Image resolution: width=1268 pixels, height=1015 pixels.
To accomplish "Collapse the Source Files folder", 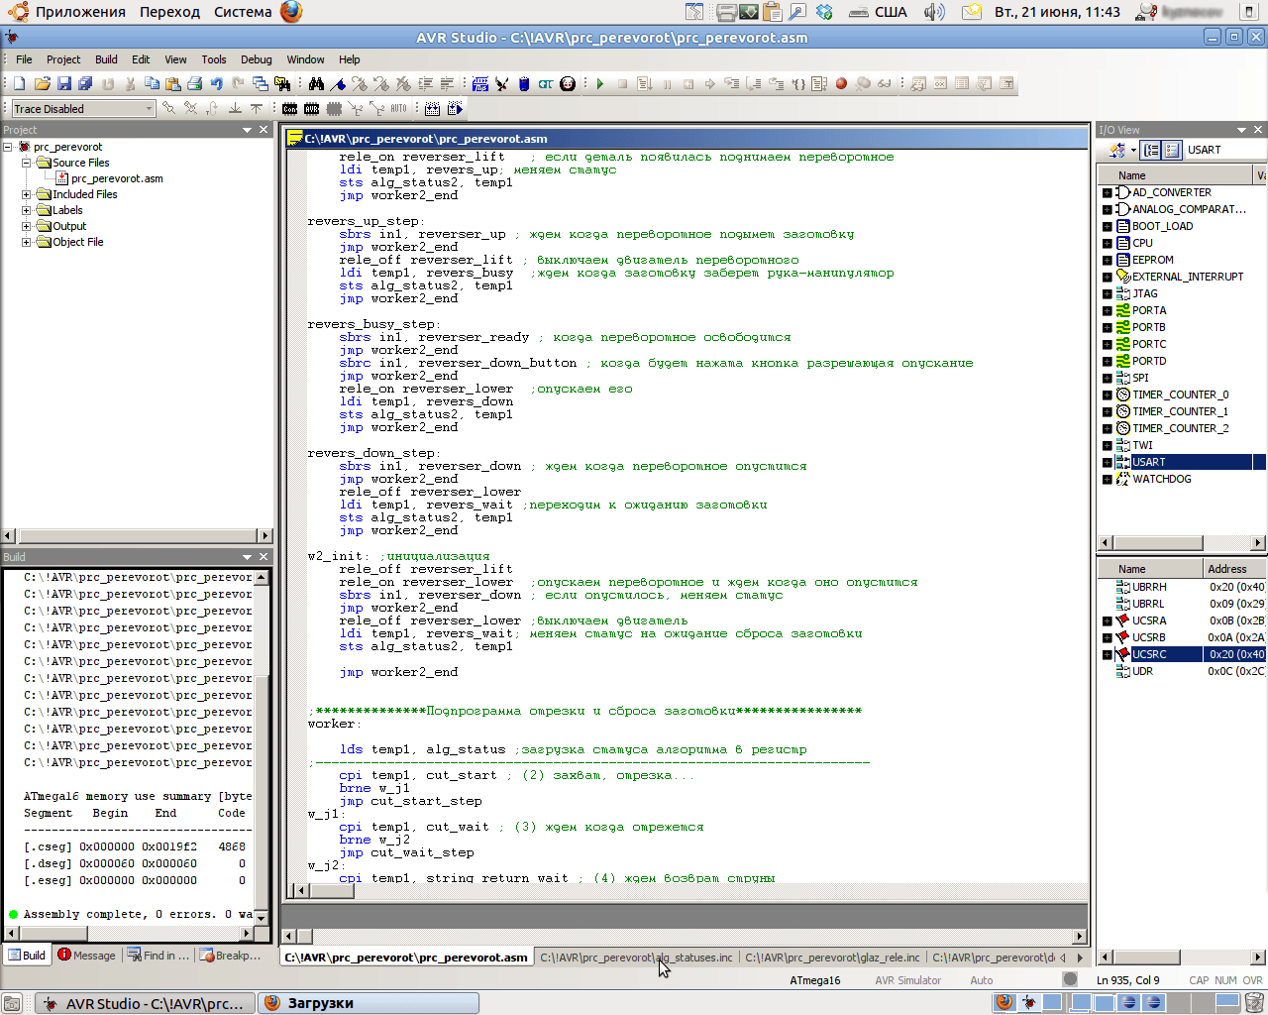I will coord(27,163).
